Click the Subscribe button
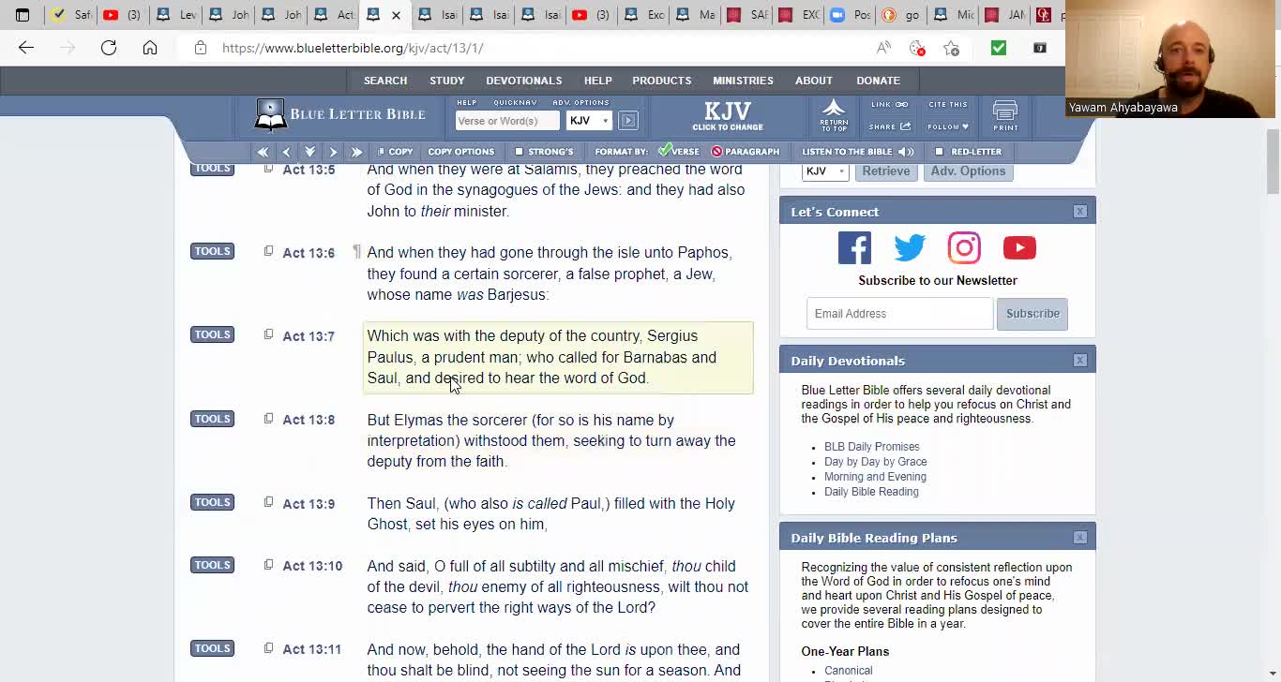This screenshot has height=682, width=1281. pyautogui.click(x=1032, y=314)
